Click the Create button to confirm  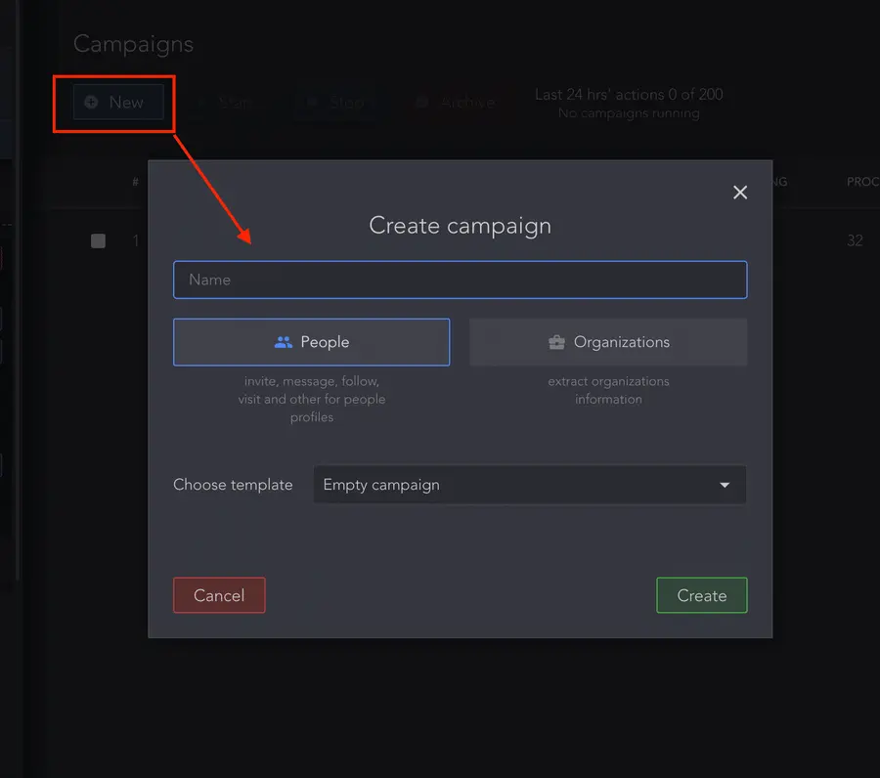click(701, 595)
